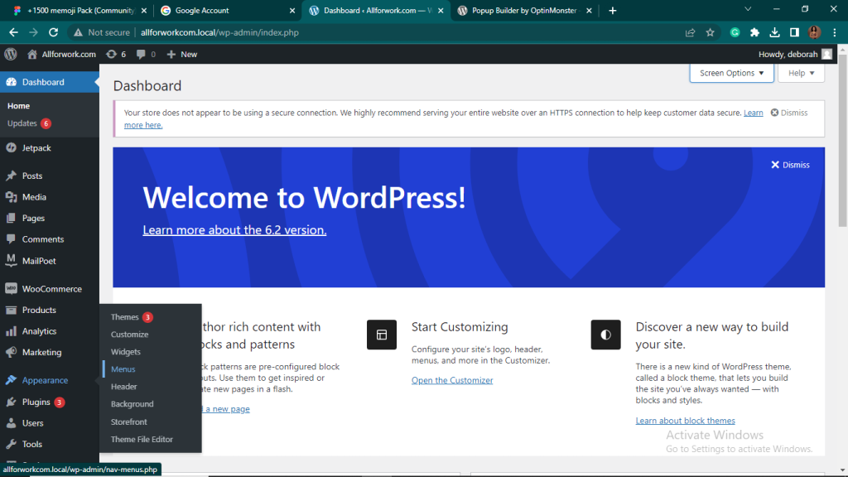
Task: Click the New content plus icon
Action: (171, 54)
